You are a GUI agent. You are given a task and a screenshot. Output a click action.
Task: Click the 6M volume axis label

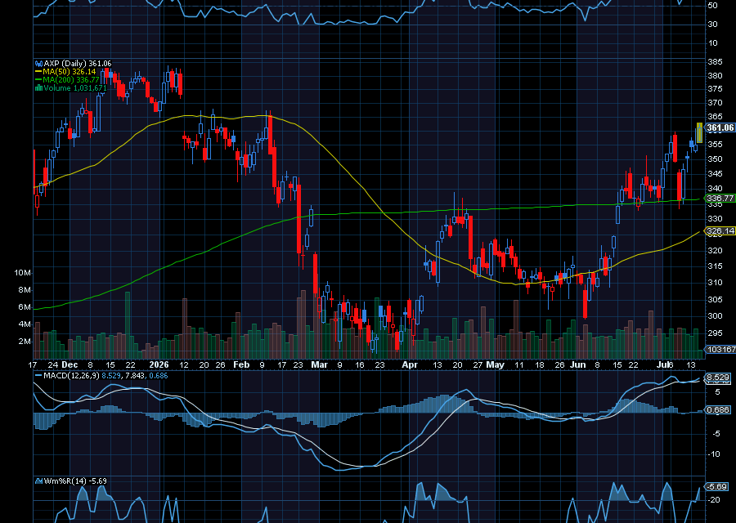pos(25,306)
